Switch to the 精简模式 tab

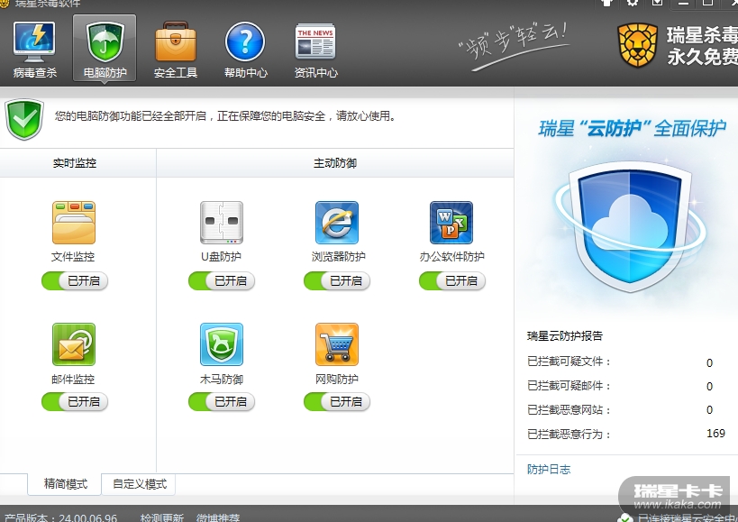pos(65,484)
